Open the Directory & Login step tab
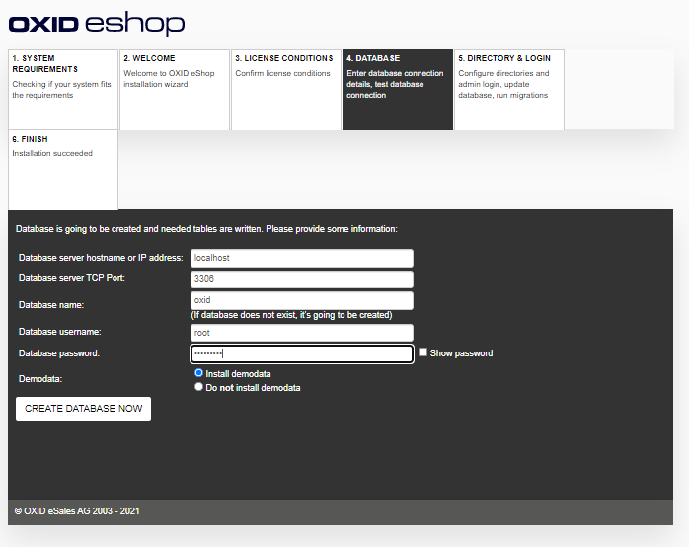This screenshot has width=689, height=547. 508,89
